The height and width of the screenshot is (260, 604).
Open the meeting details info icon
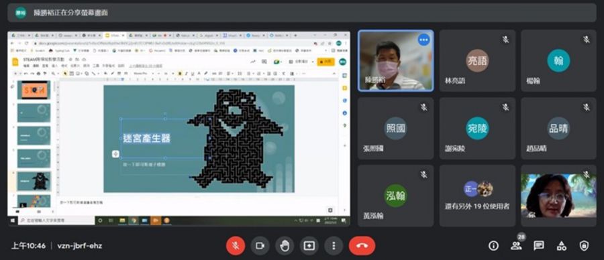tap(493, 246)
